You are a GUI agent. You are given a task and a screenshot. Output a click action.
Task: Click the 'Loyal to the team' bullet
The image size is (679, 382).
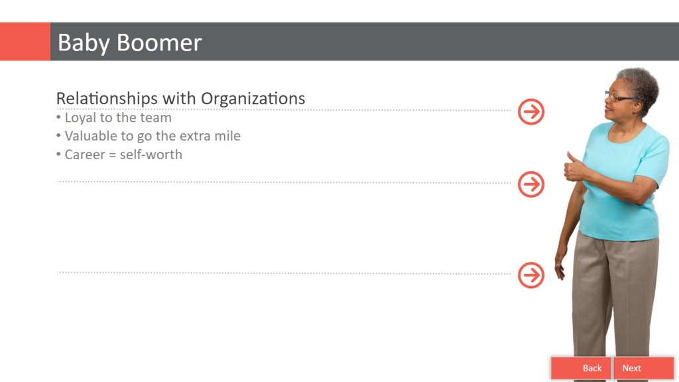117,118
